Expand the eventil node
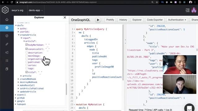Screen dimensions: 198x111 point(16,95)
